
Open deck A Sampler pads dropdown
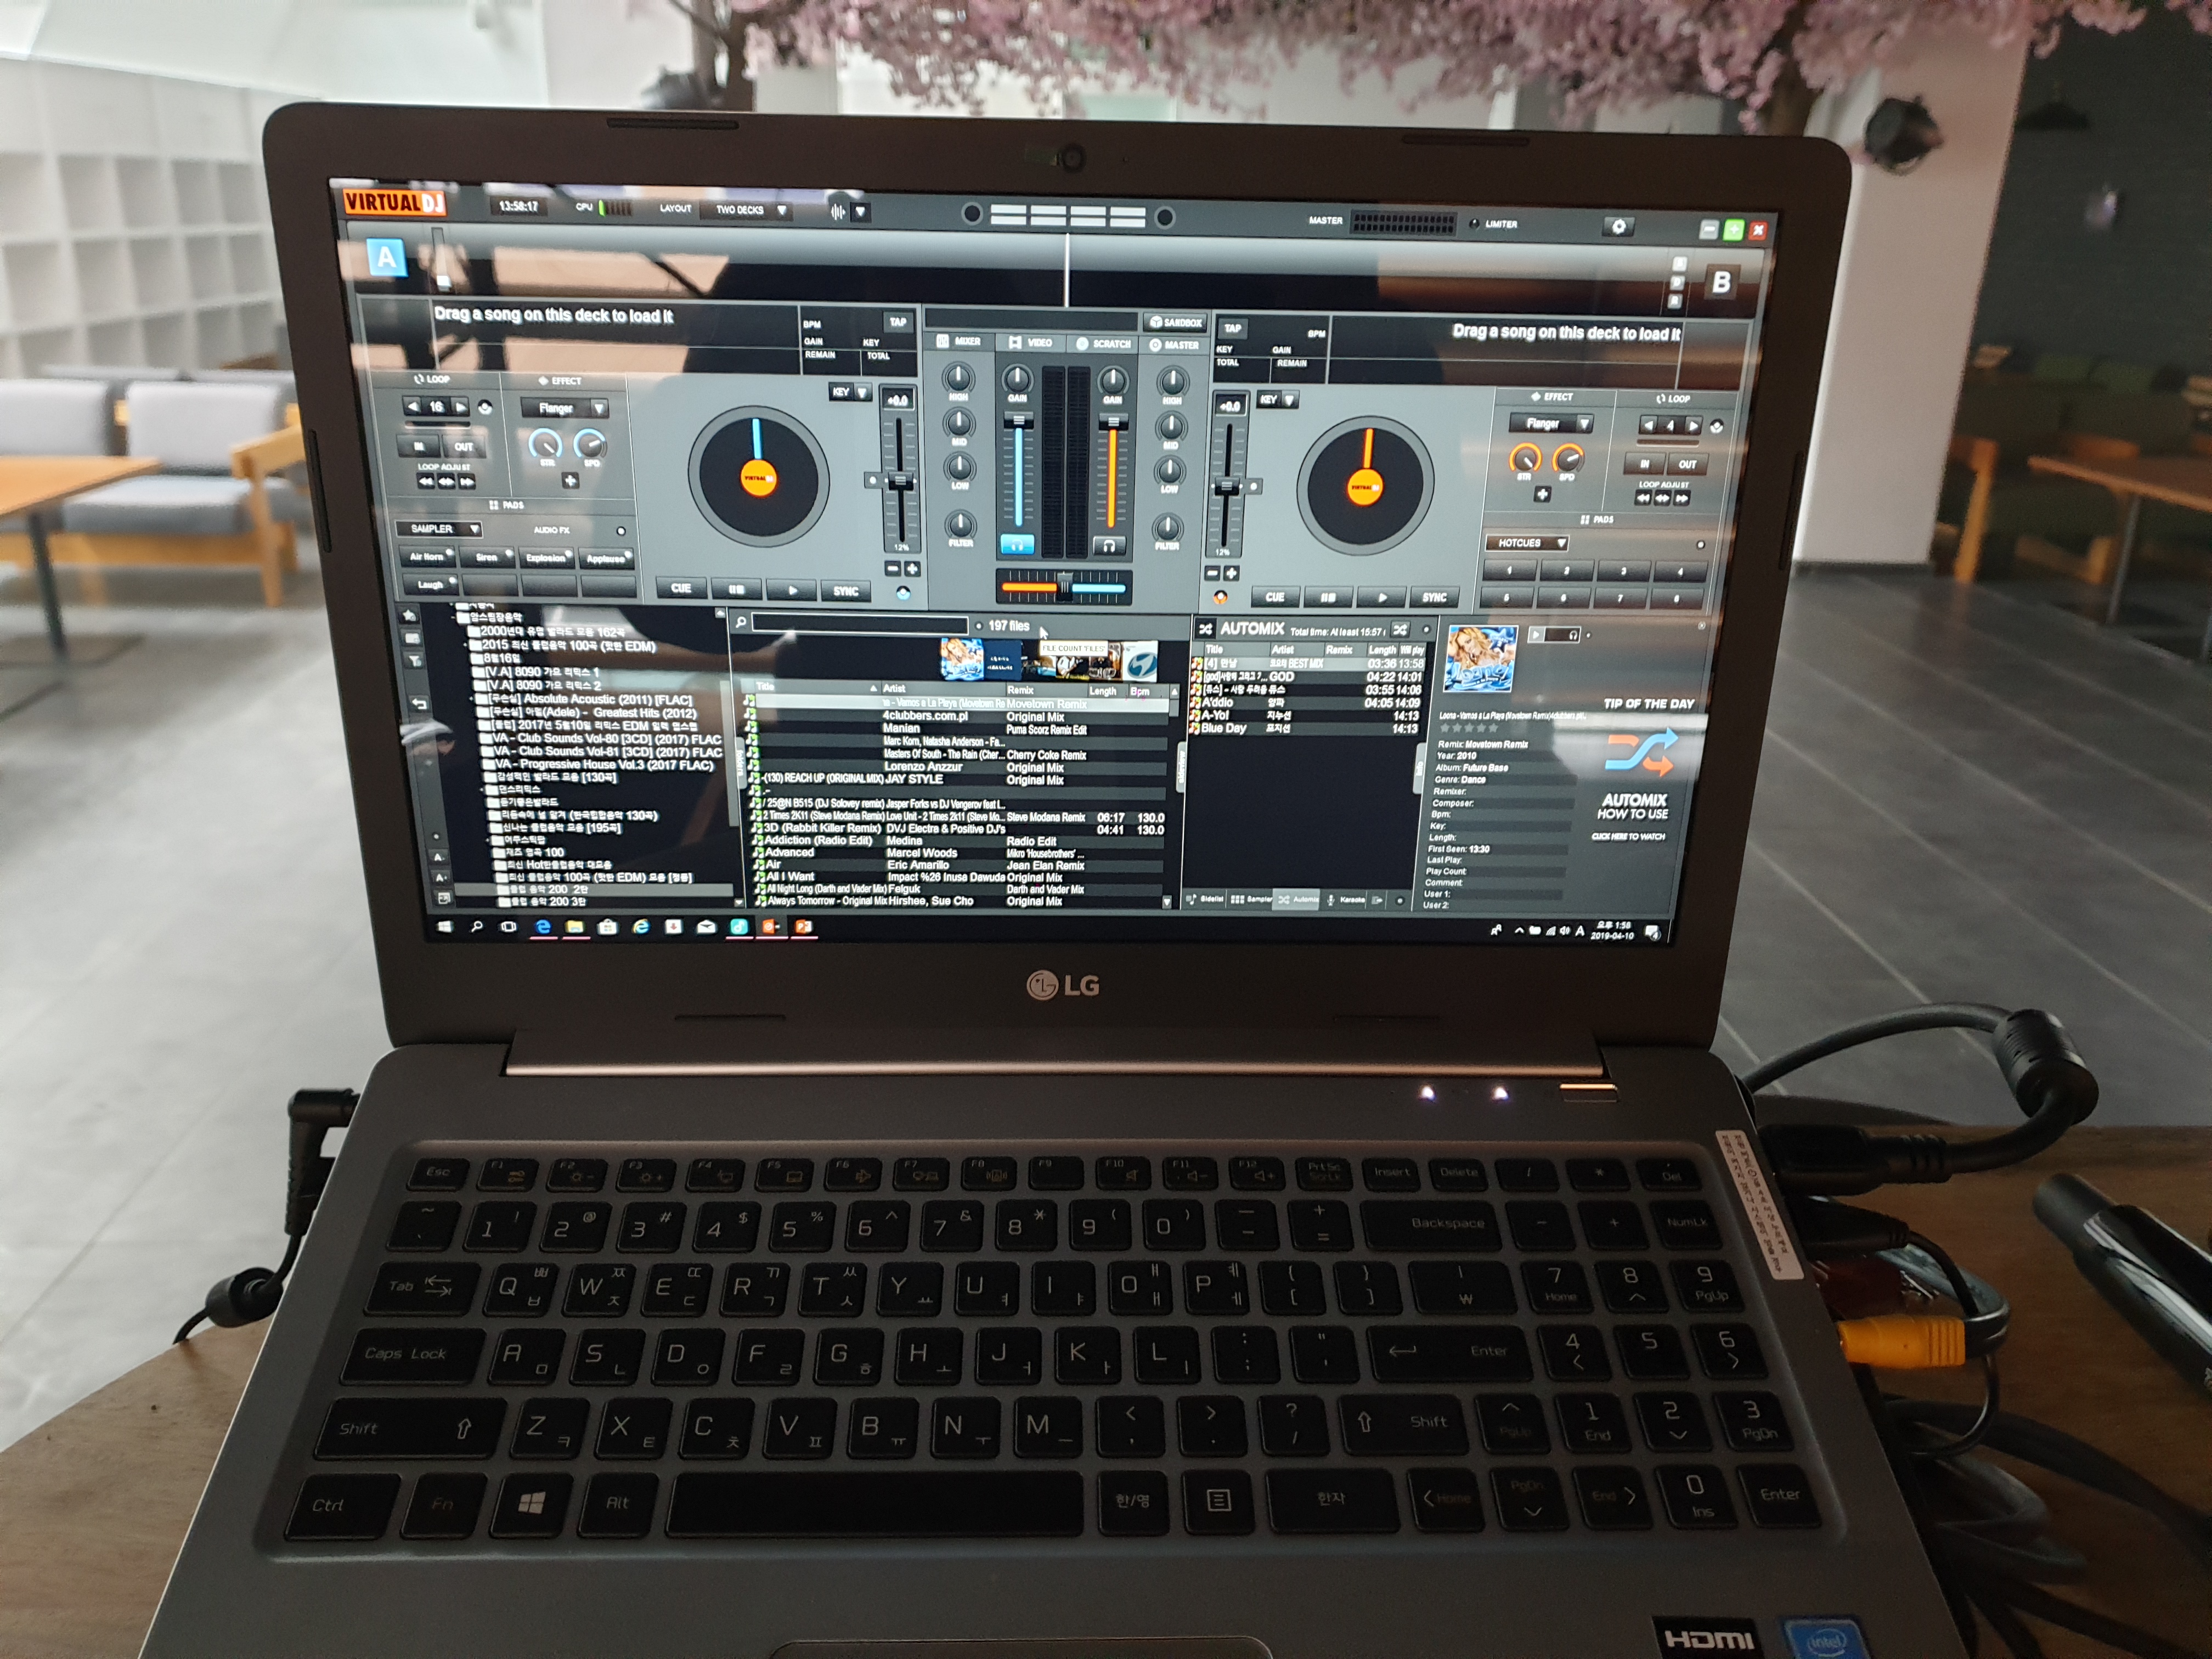click(439, 529)
